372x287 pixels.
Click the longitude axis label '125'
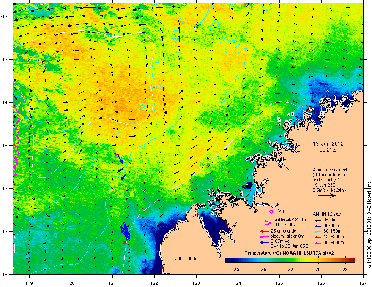pyautogui.click(x=279, y=283)
